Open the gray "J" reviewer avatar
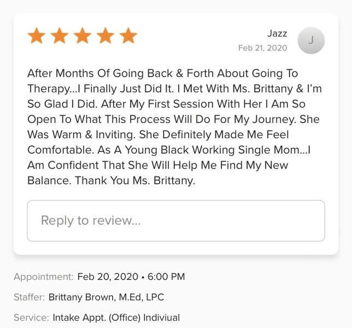Image resolution: width=352 pixels, height=328 pixels. point(311,40)
